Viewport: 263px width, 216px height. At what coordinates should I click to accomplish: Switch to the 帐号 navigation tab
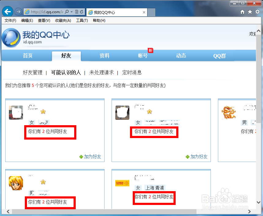coord(143,56)
